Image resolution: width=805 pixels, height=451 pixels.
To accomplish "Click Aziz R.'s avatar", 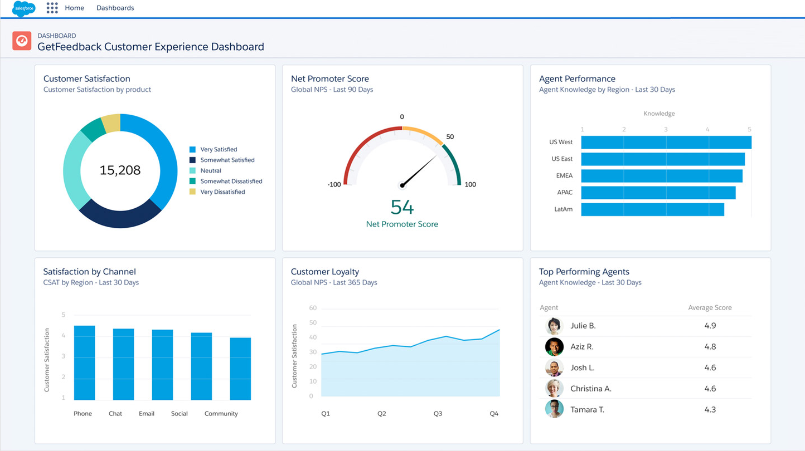I will [554, 347].
